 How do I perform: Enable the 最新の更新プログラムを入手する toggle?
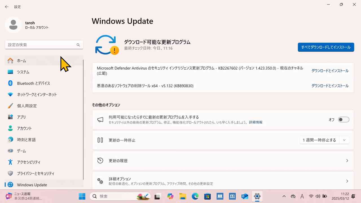pos(344,120)
